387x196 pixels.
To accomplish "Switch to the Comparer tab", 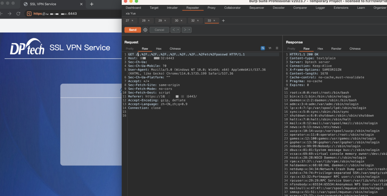I will pyautogui.click(x=300, y=8).
